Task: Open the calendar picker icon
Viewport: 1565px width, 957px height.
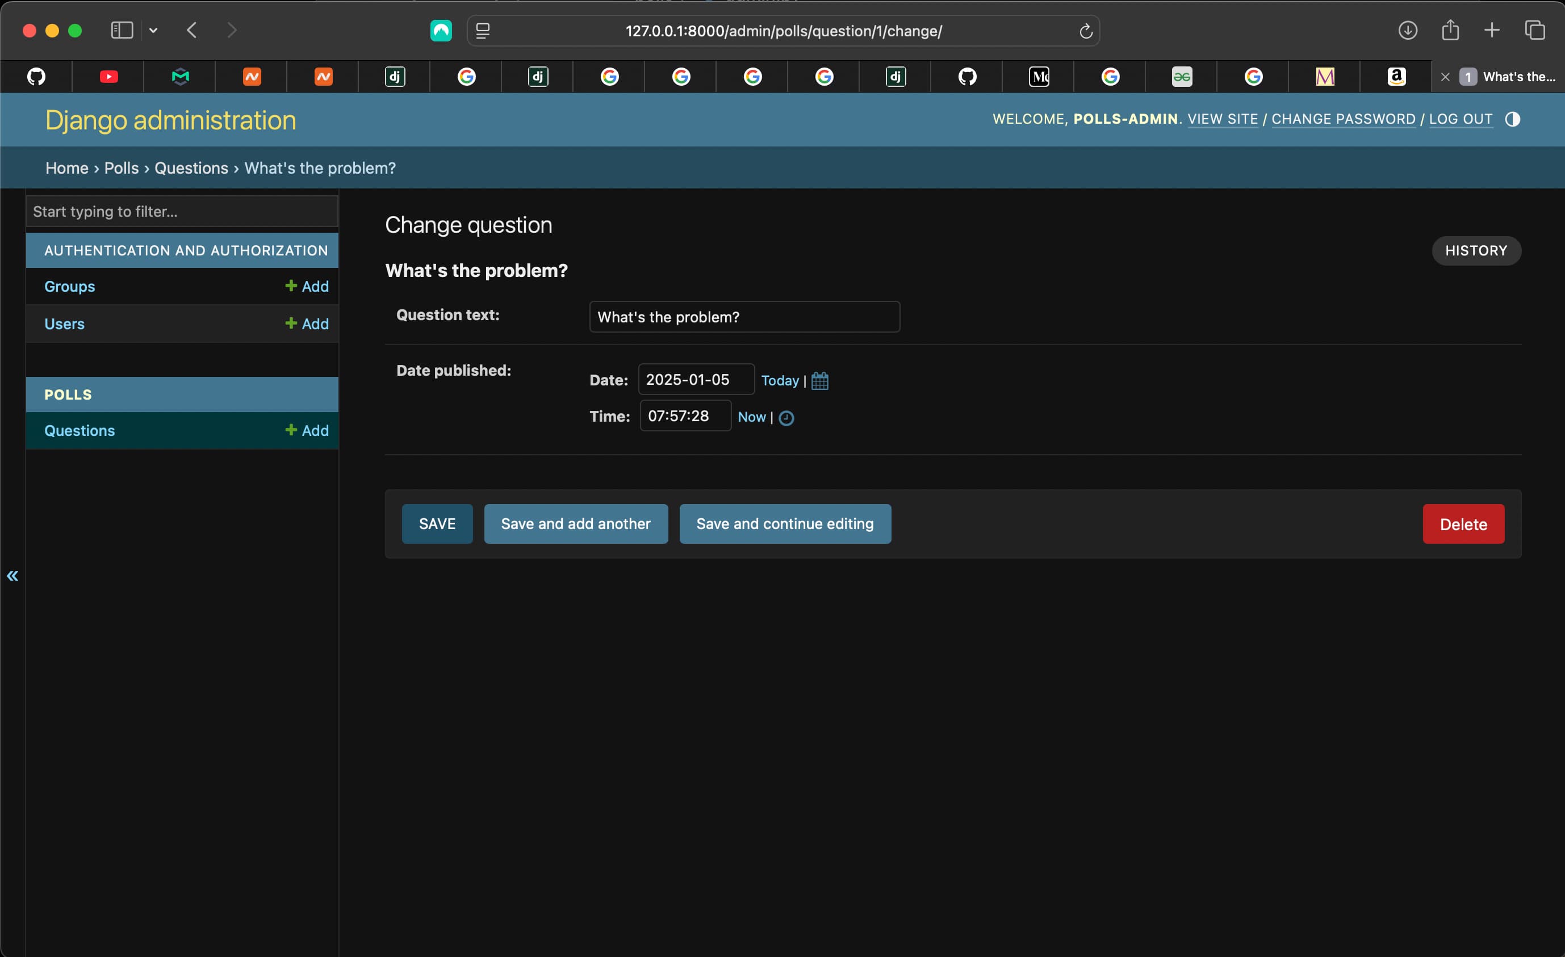Action: [820, 380]
